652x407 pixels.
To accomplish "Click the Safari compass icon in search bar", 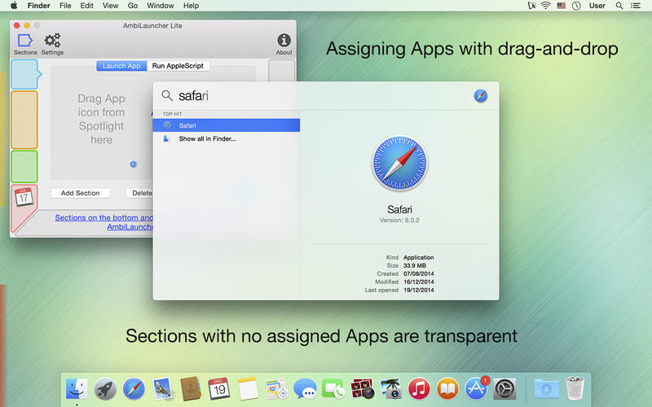I will 481,96.
